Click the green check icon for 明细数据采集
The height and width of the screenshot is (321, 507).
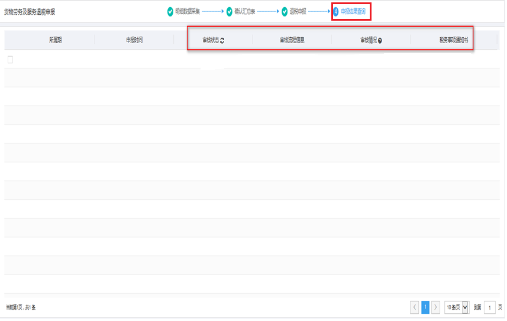(x=170, y=11)
